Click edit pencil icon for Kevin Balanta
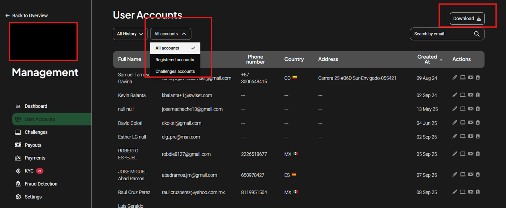 tap(455, 95)
